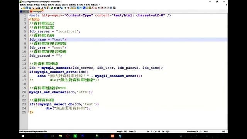Open File Explorer from the taskbar
The image size is (247, 139).
coord(60,136)
